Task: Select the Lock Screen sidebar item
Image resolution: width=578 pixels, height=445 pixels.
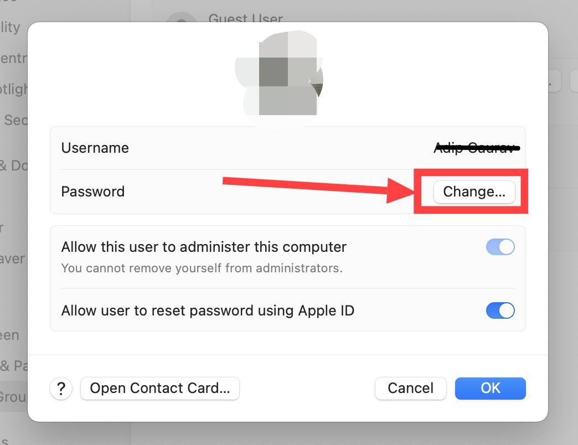Action: point(10,335)
